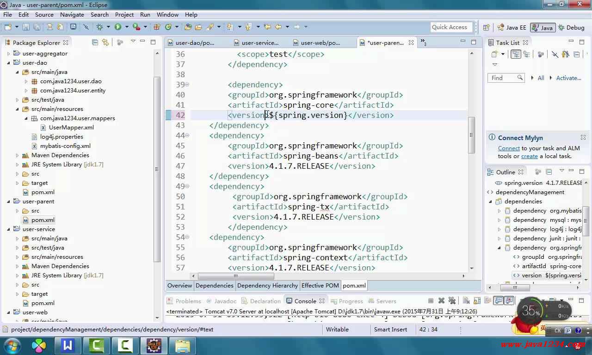Switch to Java EE perspective

512,27
